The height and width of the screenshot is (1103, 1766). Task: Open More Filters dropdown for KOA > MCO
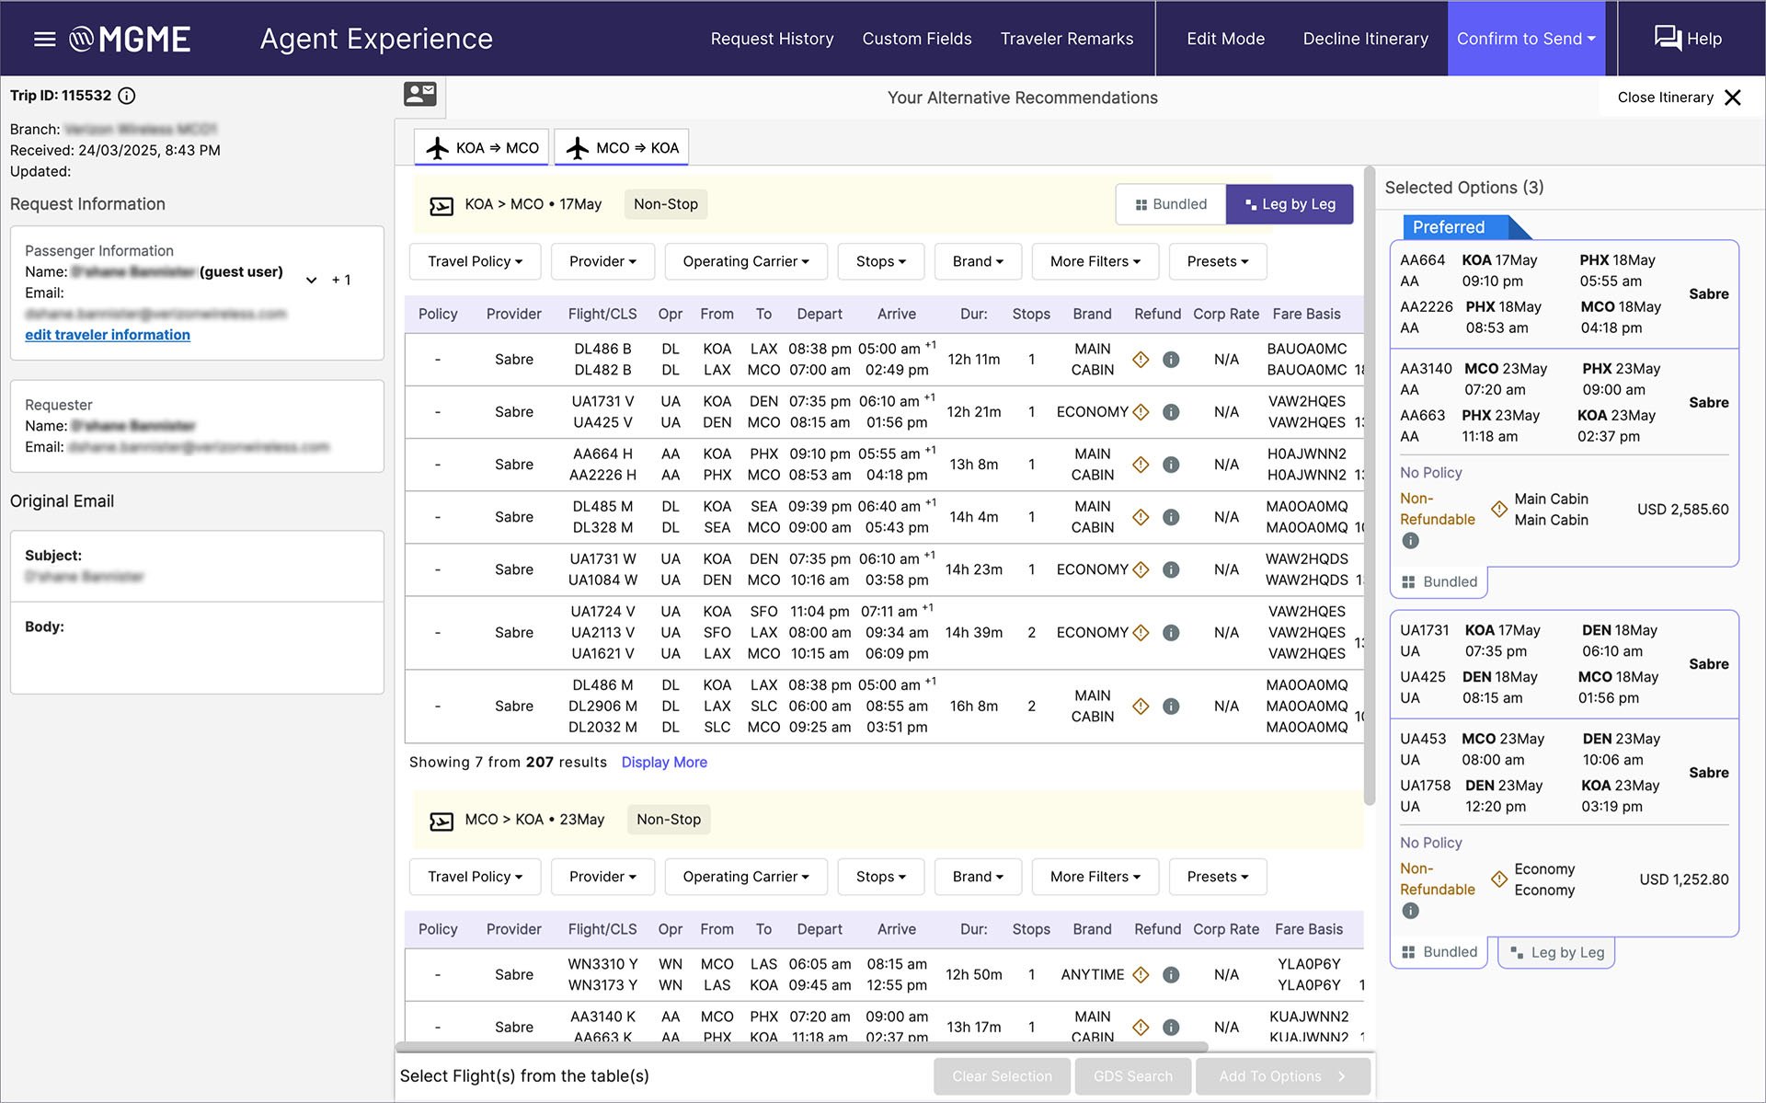1095,261
